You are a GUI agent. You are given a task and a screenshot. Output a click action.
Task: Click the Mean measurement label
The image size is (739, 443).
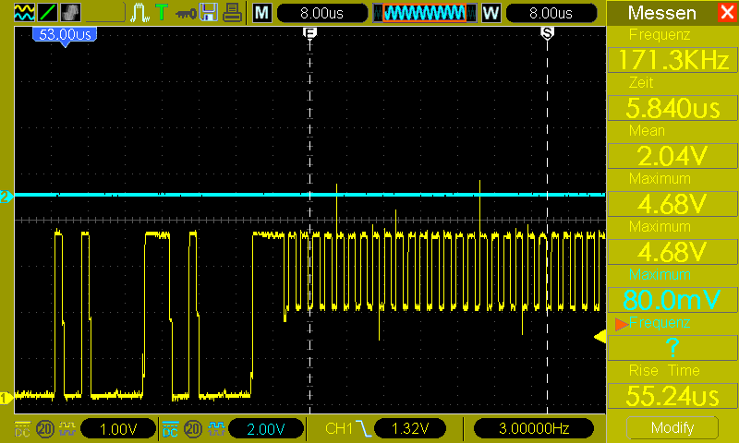tap(647, 130)
